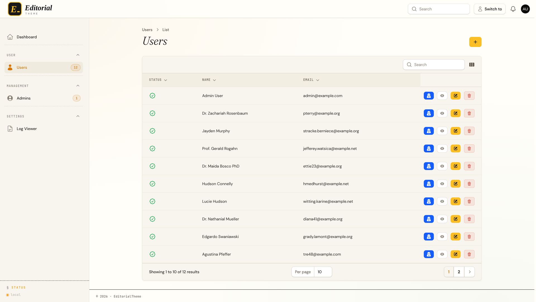Collapse the SETTINGS sidebar section

(x=78, y=116)
